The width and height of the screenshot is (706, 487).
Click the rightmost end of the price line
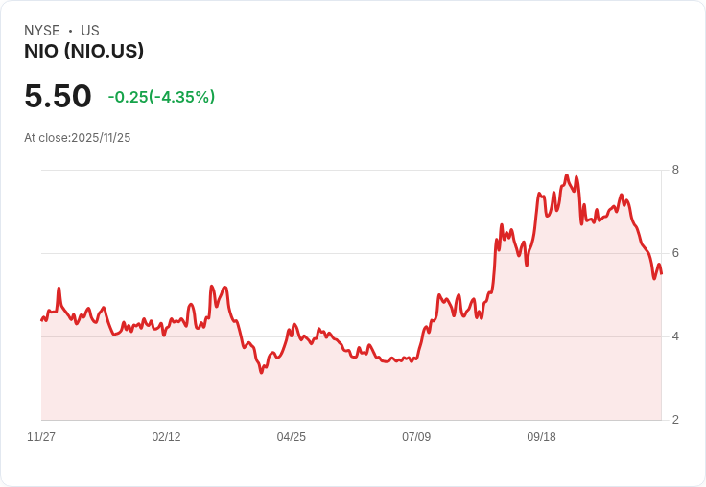coord(661,274)
